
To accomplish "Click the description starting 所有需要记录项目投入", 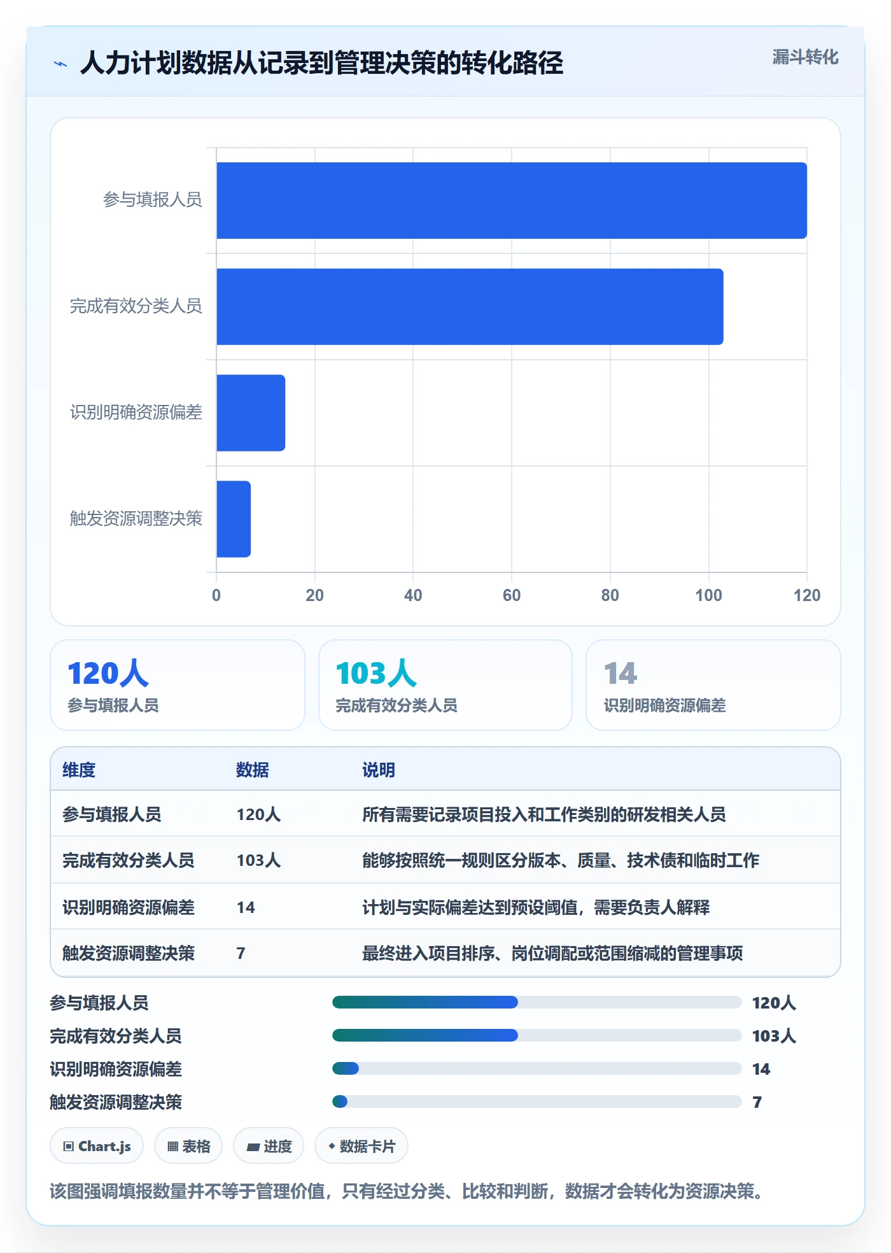I will tap(544, 814).
